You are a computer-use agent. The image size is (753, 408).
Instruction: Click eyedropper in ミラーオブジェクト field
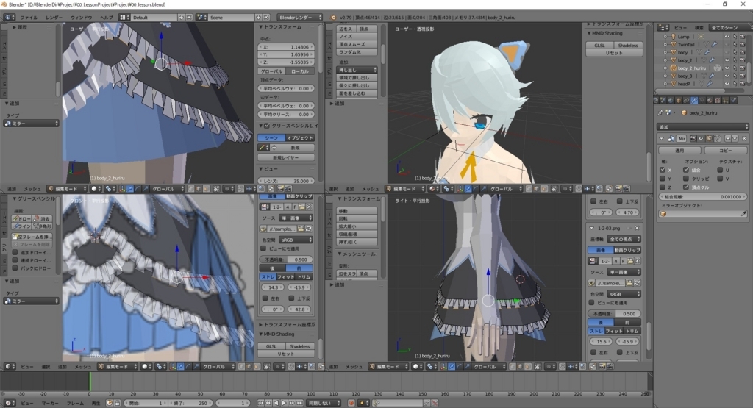click(744, 214)
